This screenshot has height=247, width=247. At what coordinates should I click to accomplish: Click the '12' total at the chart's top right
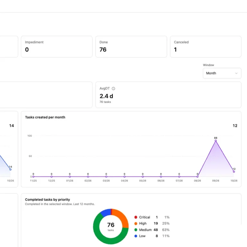(x=235, y=126)
